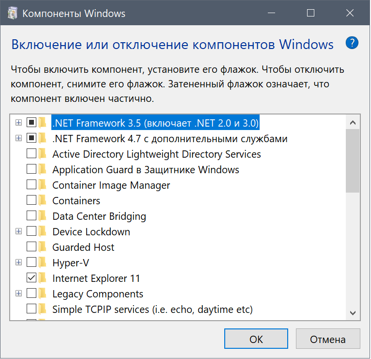The image size is (371, 359).
Task: Click the Отмена button
Action: (x=328, y=339)
